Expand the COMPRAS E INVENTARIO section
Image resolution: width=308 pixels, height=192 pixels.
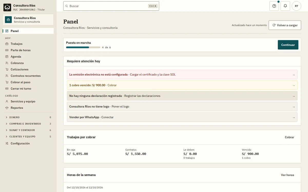tap(28, 124)
